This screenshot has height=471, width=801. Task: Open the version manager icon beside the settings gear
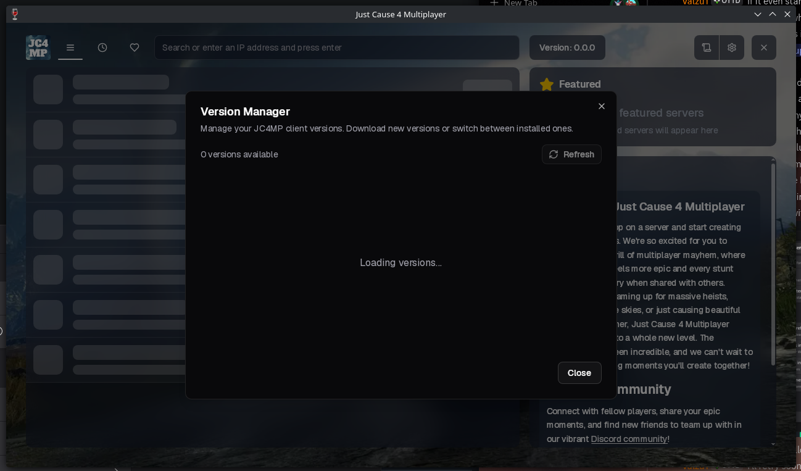707,48
